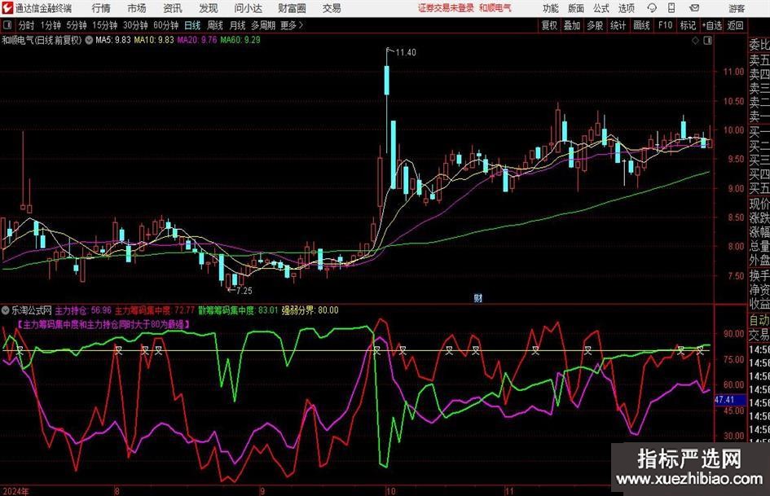Open the indicator settings icon beside 乐淘公式网
The image size is (770, 496).
click(6, 310)
